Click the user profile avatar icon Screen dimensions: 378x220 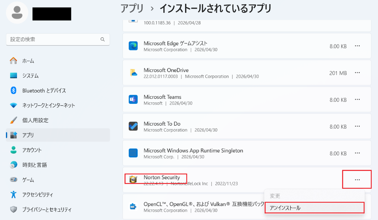point(17,12)
